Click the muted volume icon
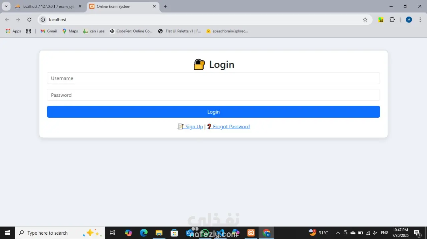This screenshot has width=427, height=239. point(375,233)
